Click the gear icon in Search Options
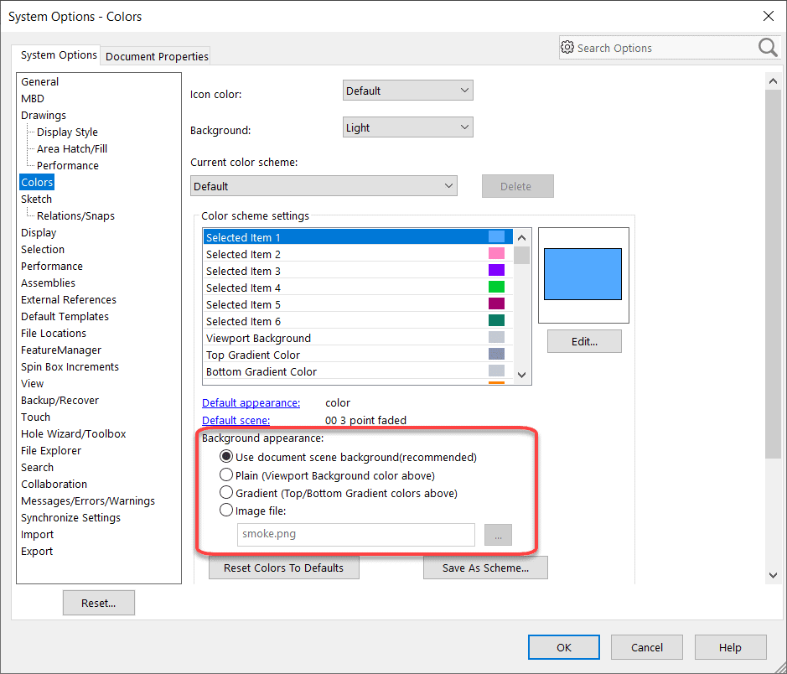 567,47
